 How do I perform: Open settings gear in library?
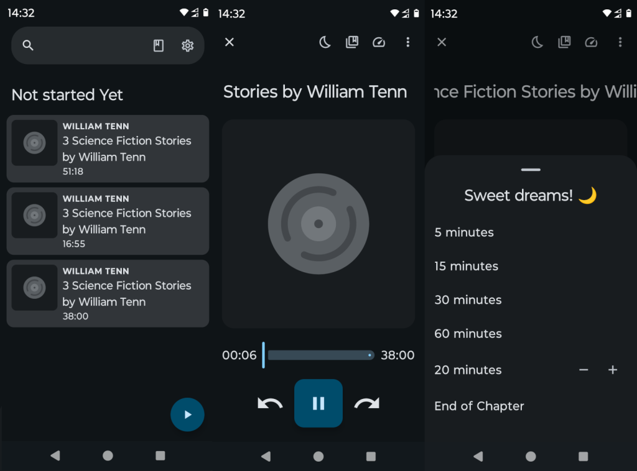point(187,45)
